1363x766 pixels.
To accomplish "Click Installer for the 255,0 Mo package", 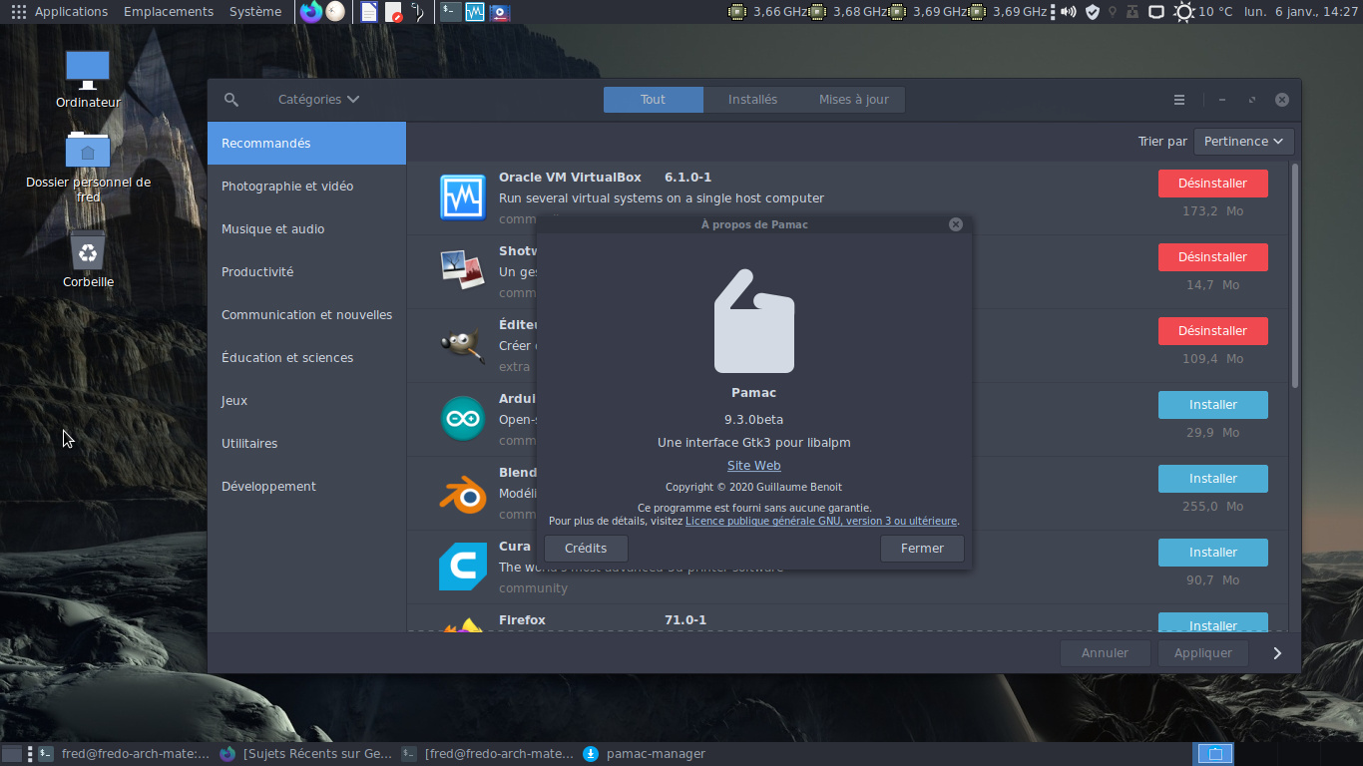I will coord(1212,479).
